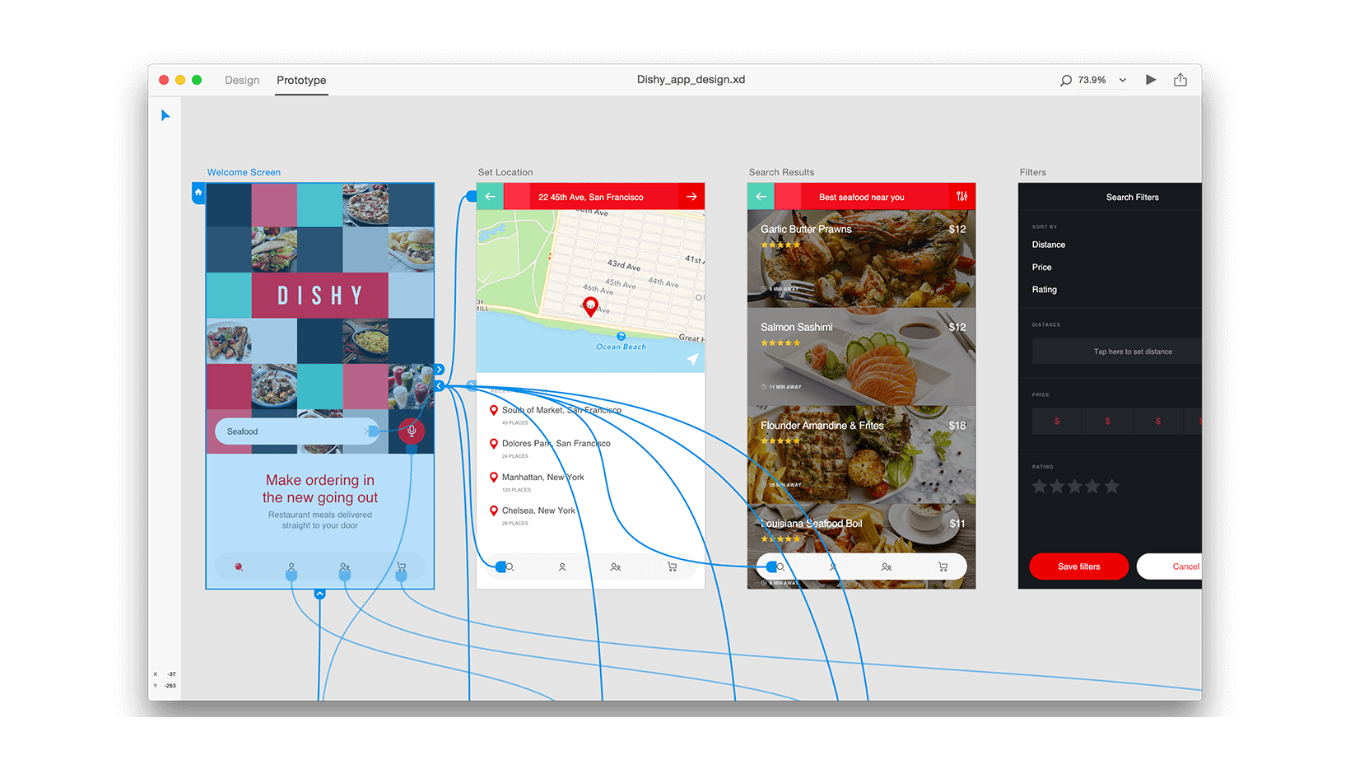1350x760 pixels.
Task: Select the arrow Select tool
Action: pos(165,115)
